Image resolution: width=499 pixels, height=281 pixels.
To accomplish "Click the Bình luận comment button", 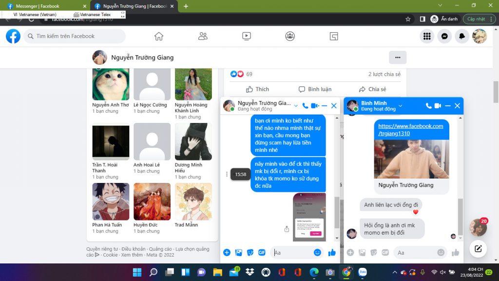I will click(315, 89).
